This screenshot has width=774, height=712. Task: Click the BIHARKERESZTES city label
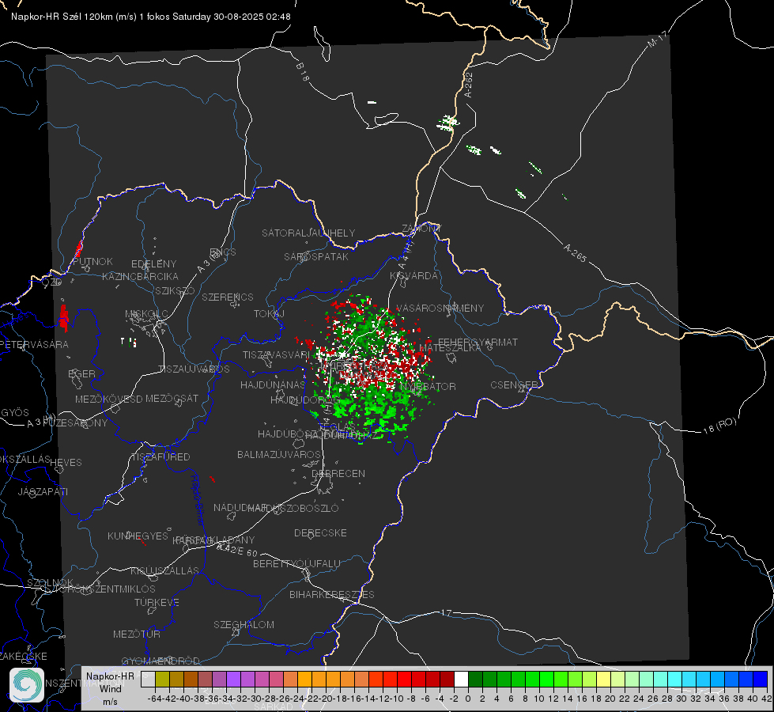pyautogui.click(x=332, y=594)
